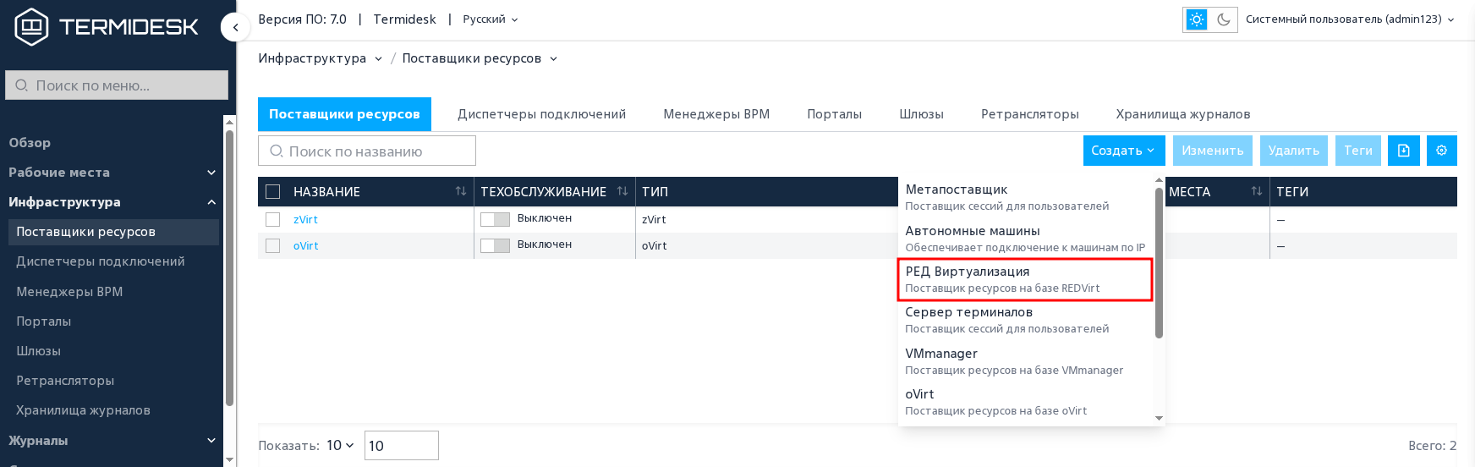Sort by НАЗВАНИЕ column arrows
This screenshot has width=1475, height=467.
pos(461,191)
